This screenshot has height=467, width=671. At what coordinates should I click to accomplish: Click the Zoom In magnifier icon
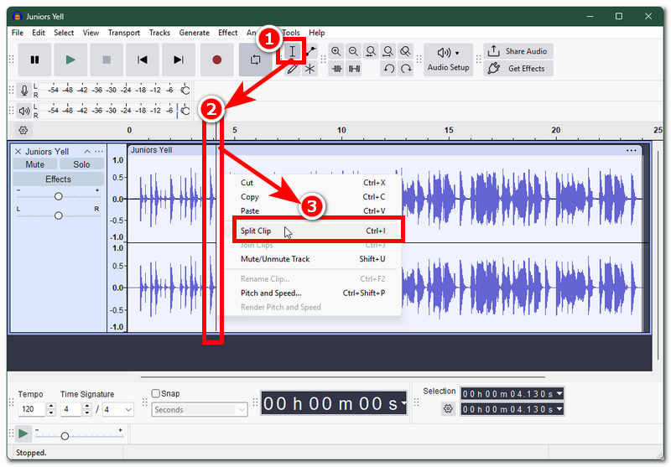(336, 52)
